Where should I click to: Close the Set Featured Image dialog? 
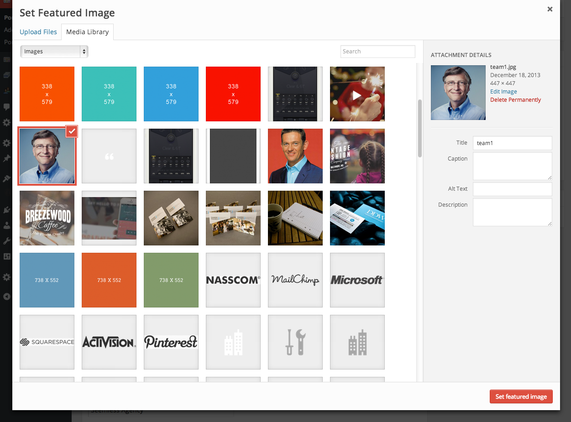[550, 9]
